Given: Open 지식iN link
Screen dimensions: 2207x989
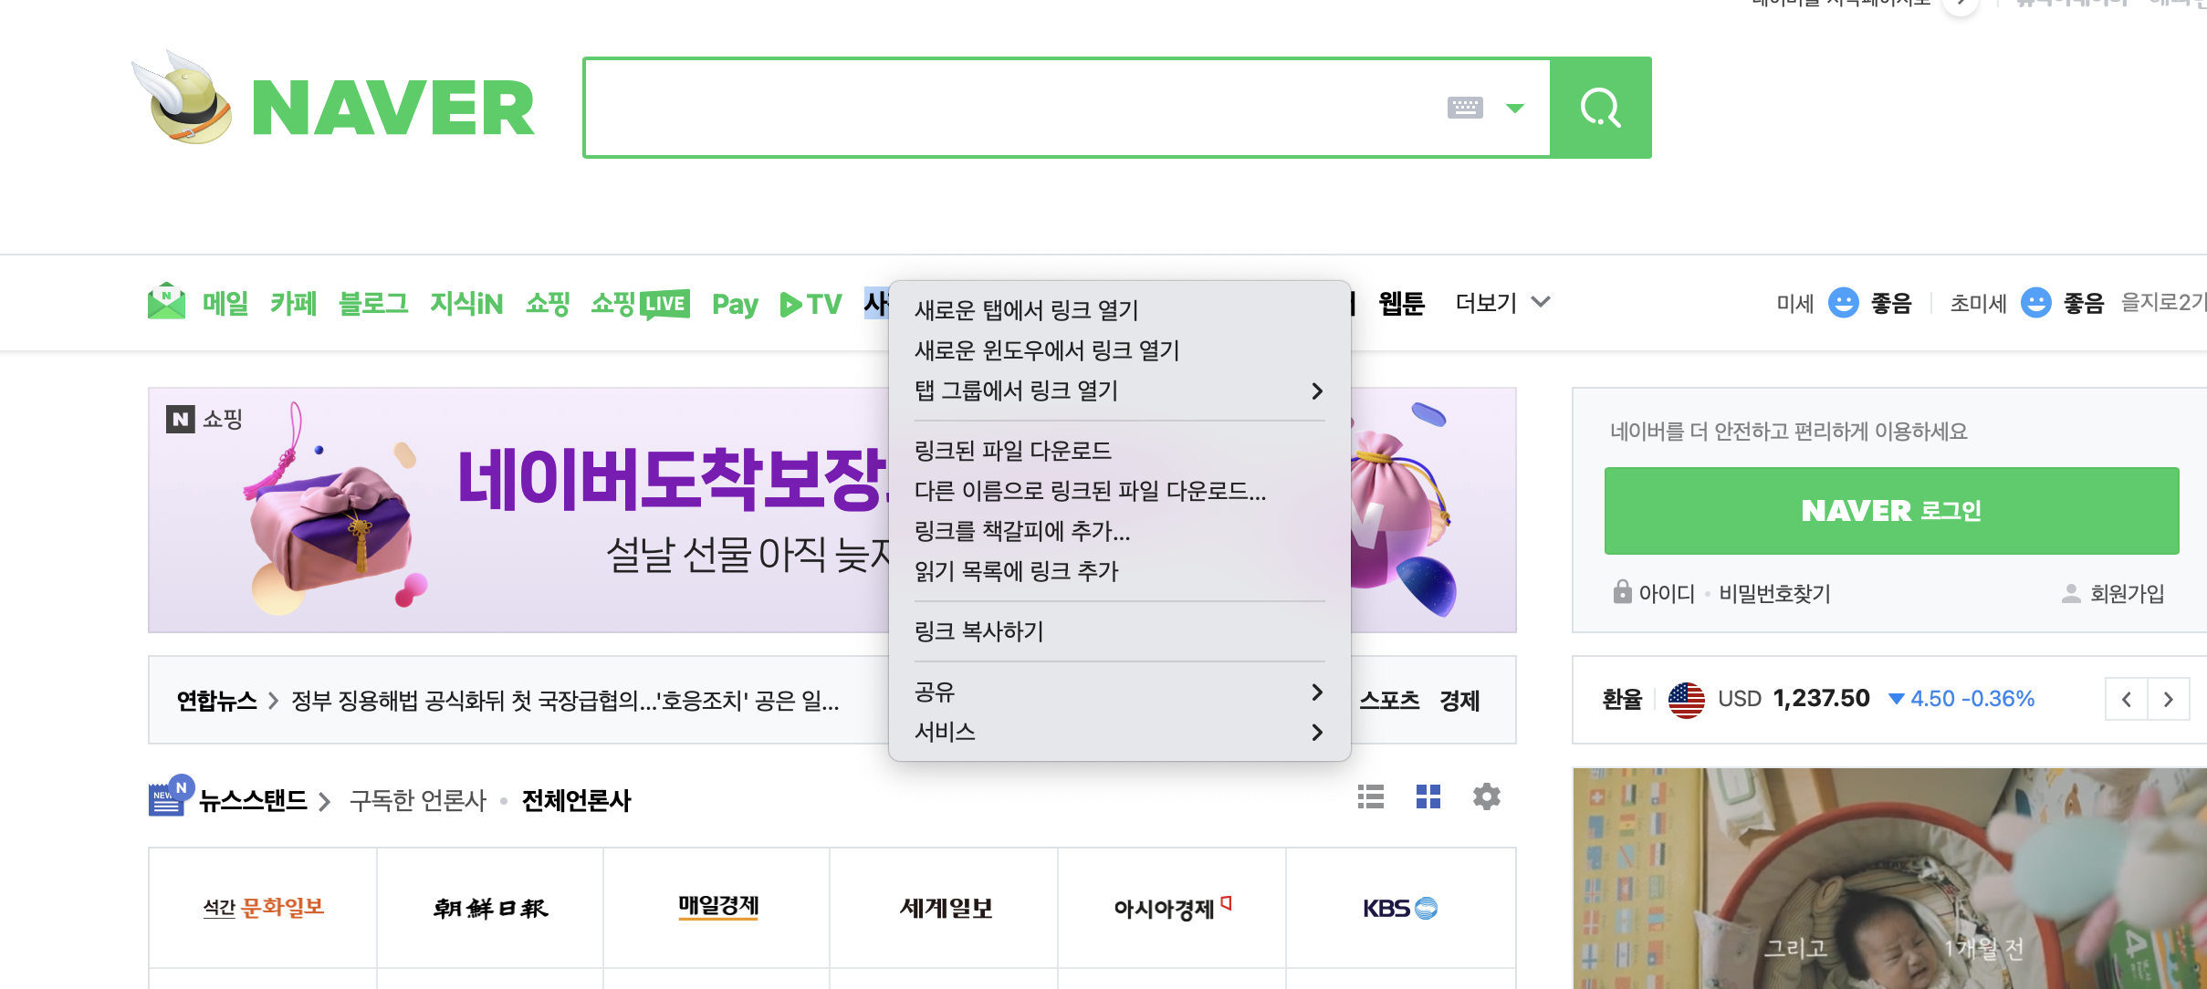Looking at the screenshot, I should (466, 303).
